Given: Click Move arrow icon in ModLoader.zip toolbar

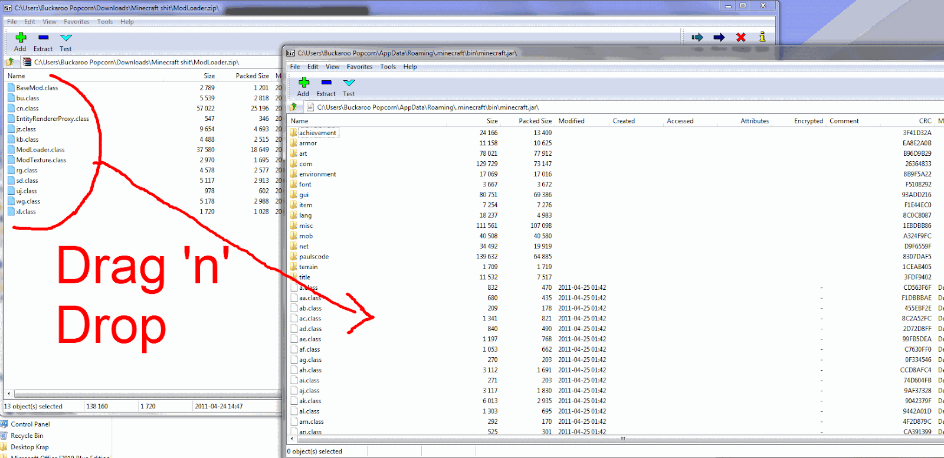Looking at the screenshot, I should point(719,37).
